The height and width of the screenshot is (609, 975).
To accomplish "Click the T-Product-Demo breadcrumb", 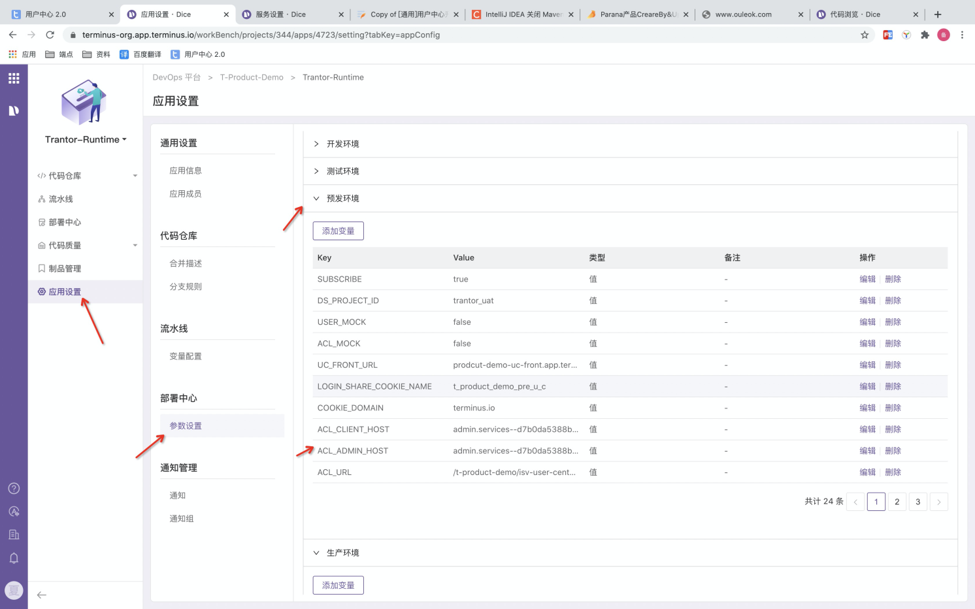I will pos(252,77).
